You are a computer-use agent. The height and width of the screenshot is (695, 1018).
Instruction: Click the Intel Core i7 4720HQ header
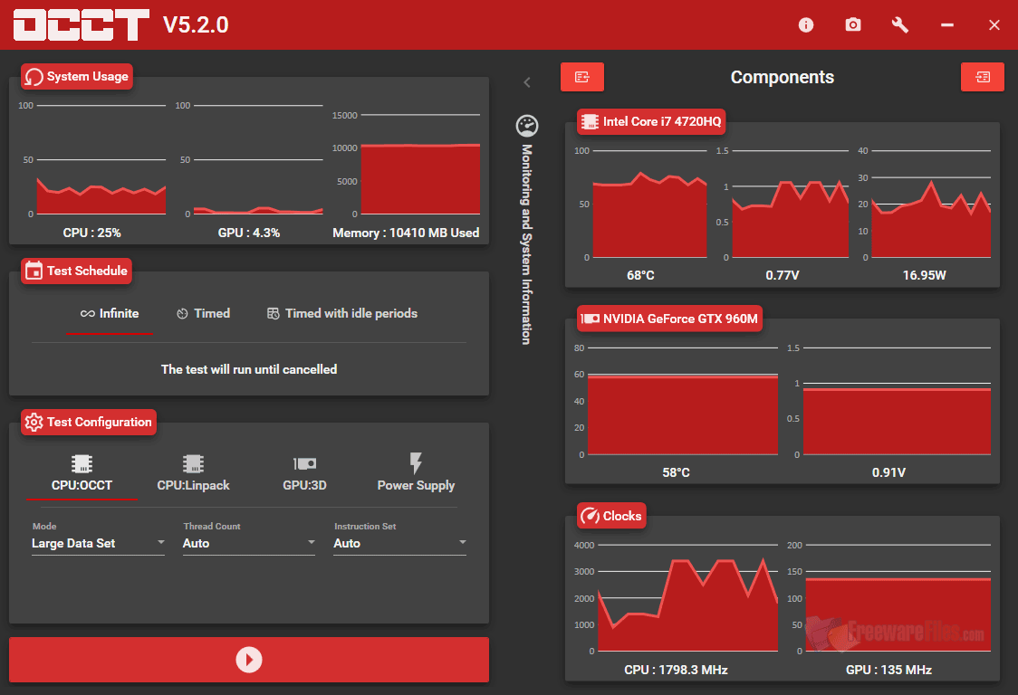650,121
